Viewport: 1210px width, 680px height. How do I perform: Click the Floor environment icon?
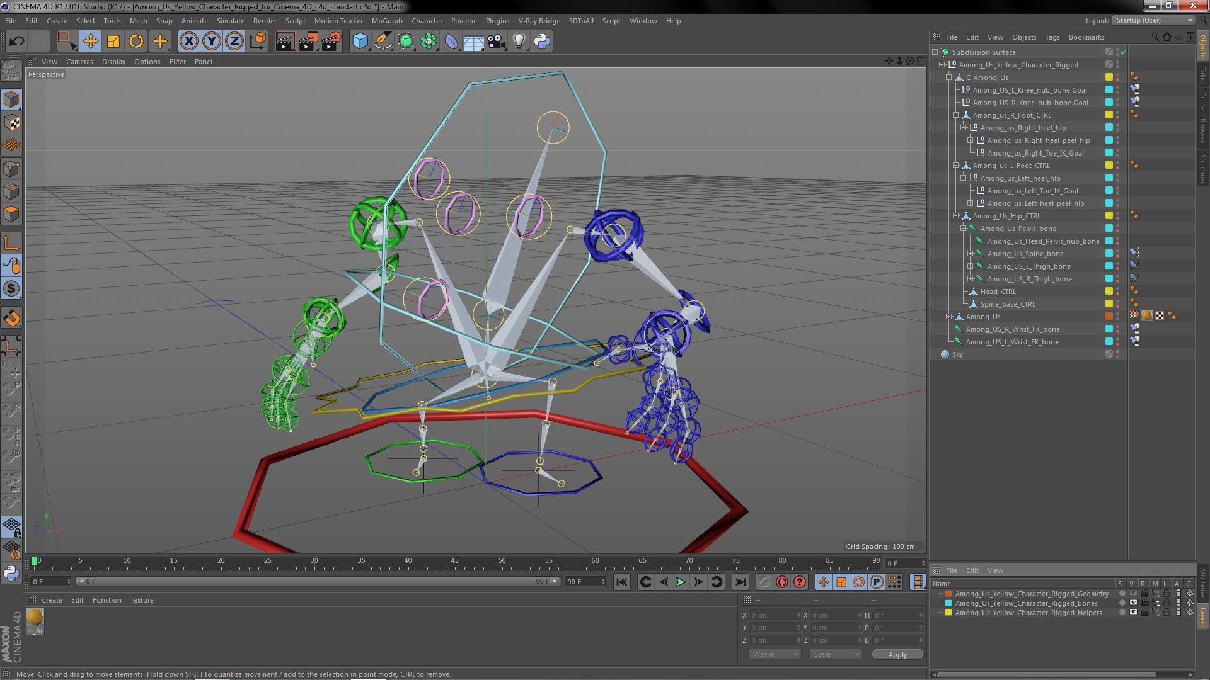[x=473, y=42]
